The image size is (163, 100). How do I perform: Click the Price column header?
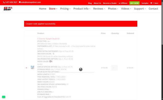pyautogui.click(x=103, y=33)
